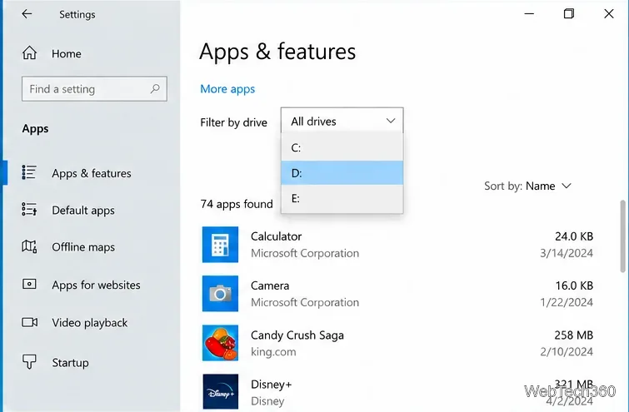The image size is (629, 412).
Task: Select the Camera app name
Action: click(270, 285)
